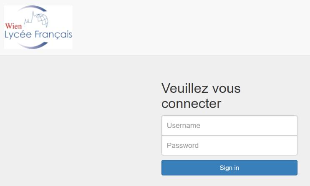Click the red Wien text in logo
The width and height of the screenshot is (310, 186).
13,26
